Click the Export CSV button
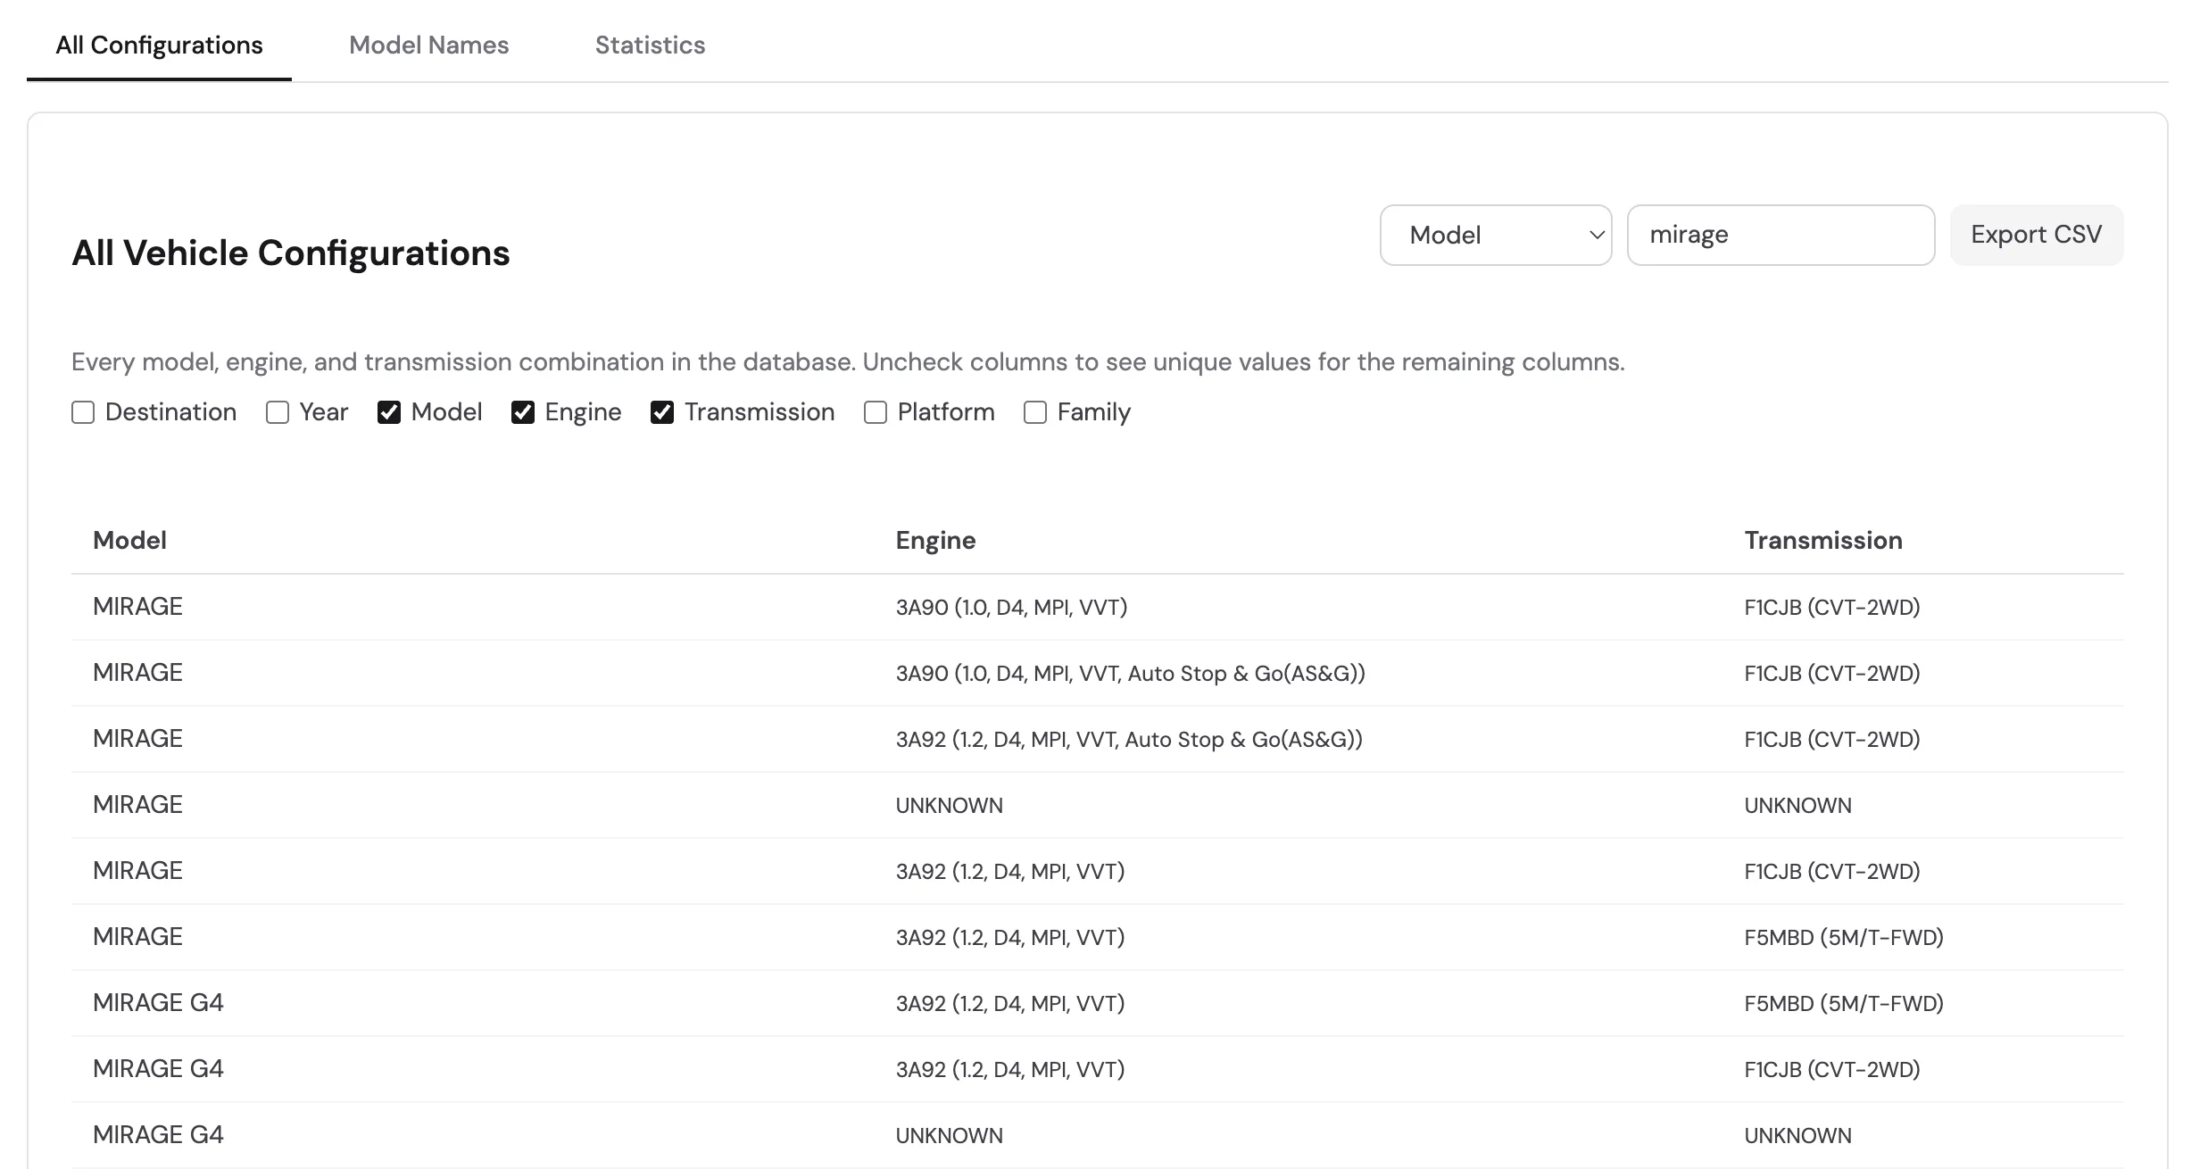 click(x=2036, y=234)
